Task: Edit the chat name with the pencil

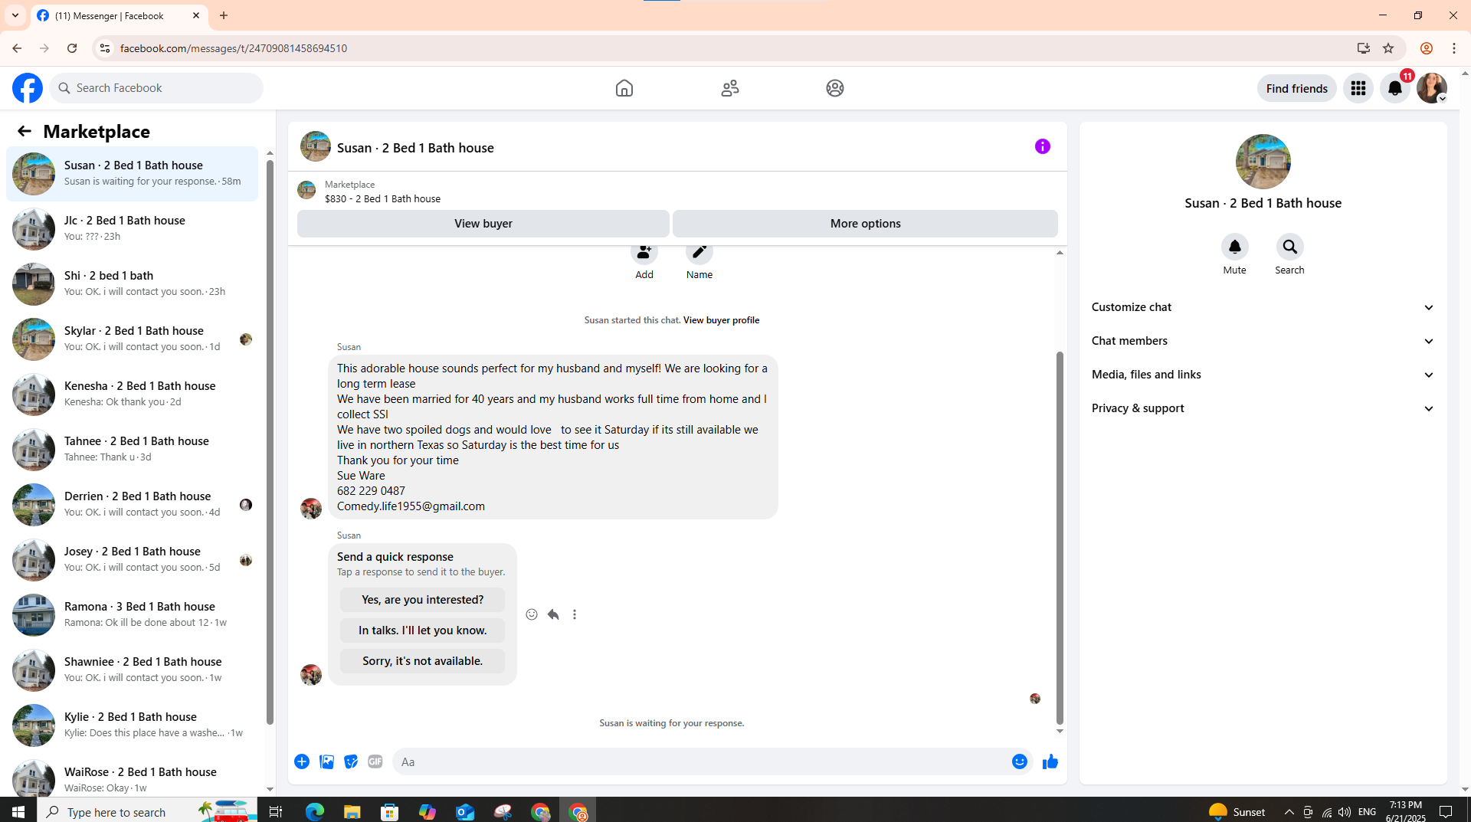Action: point(699,253)
